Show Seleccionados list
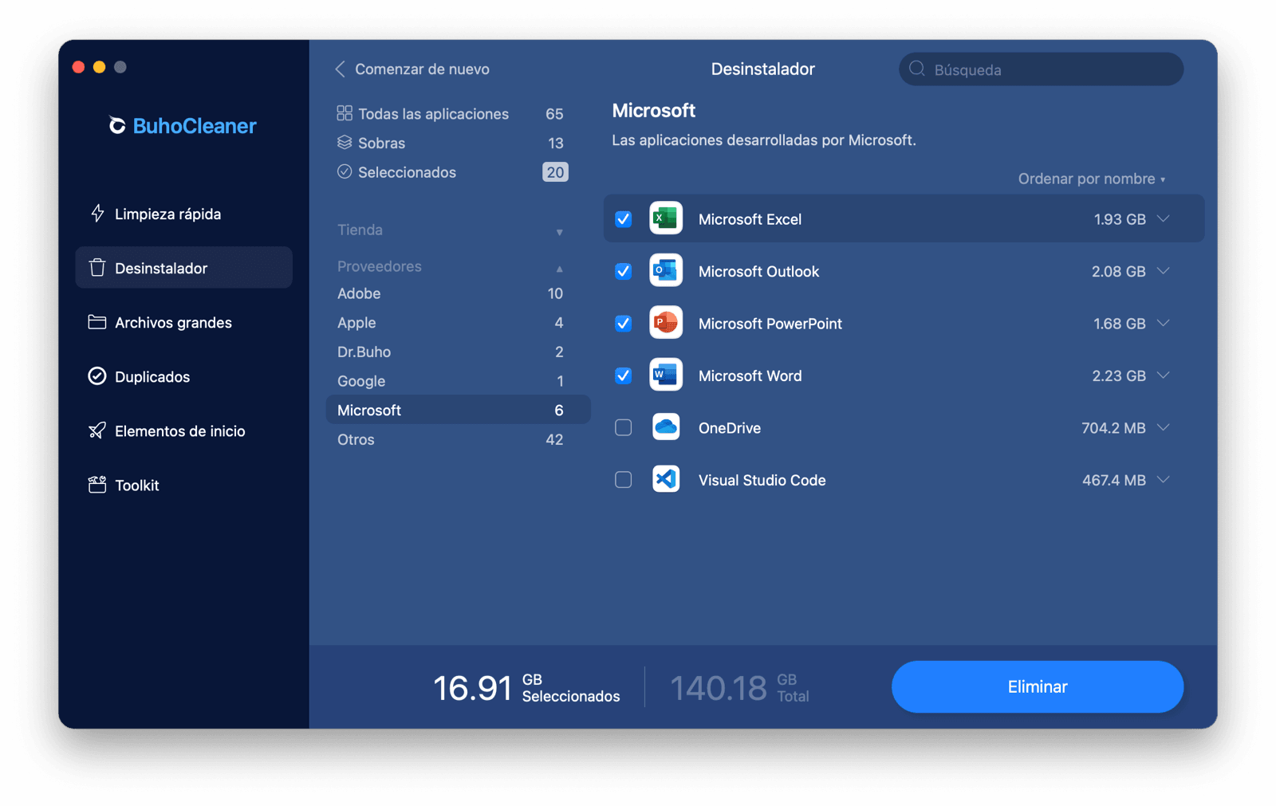The image size is (1276, 806). click(451, 171)
